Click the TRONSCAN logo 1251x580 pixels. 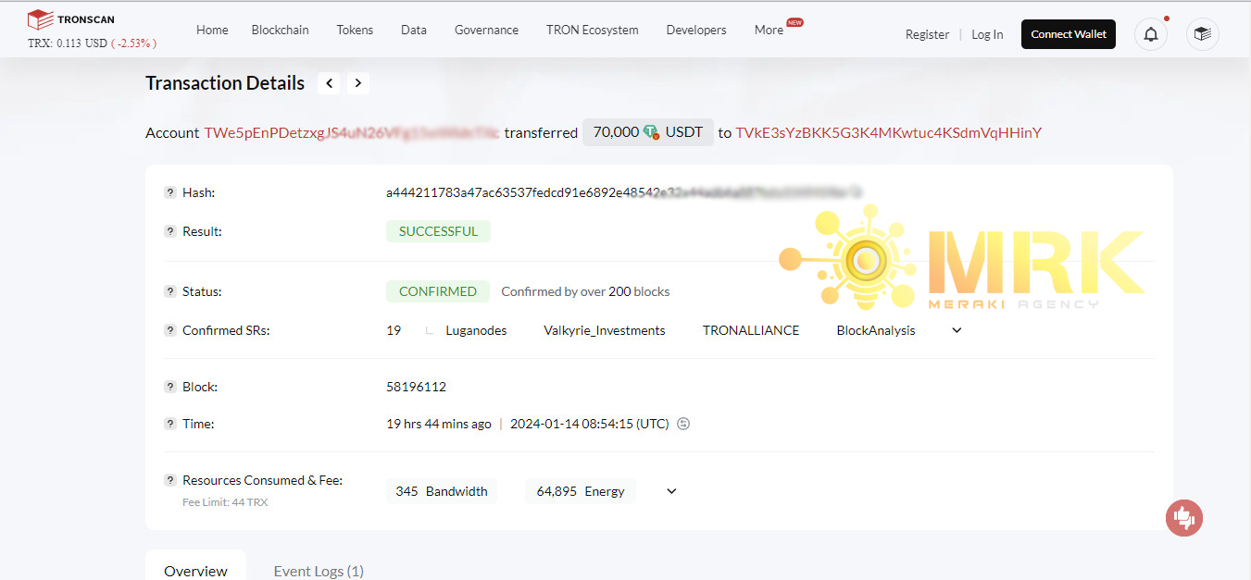(71, 19)
